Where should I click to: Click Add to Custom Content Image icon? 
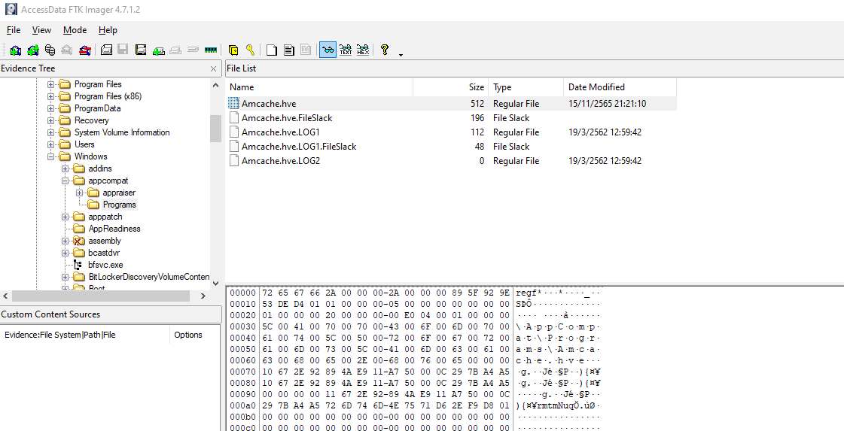(158, 50)
